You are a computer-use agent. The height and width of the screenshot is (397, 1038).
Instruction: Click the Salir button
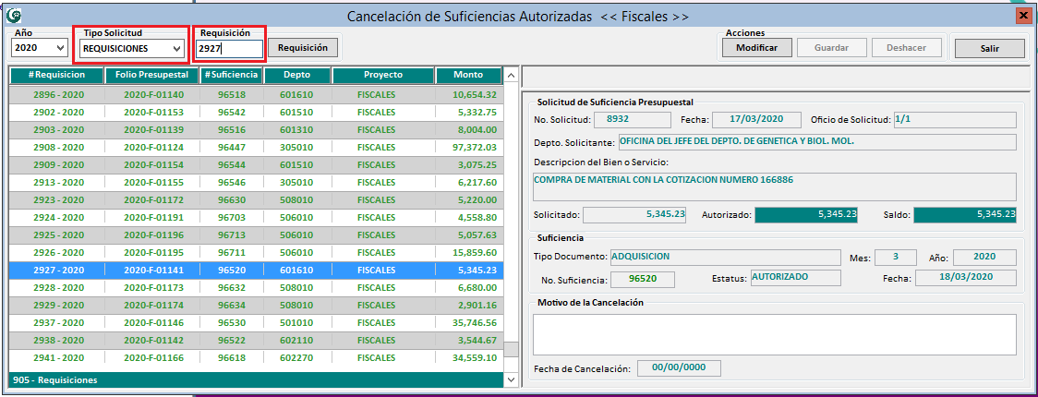click(989, 48)
